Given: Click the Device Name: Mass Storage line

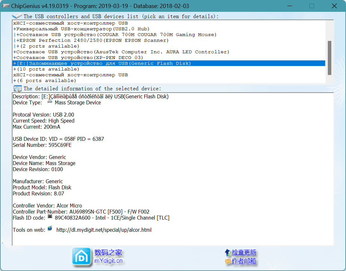Looking at the screenshot, I should [44, 163].
